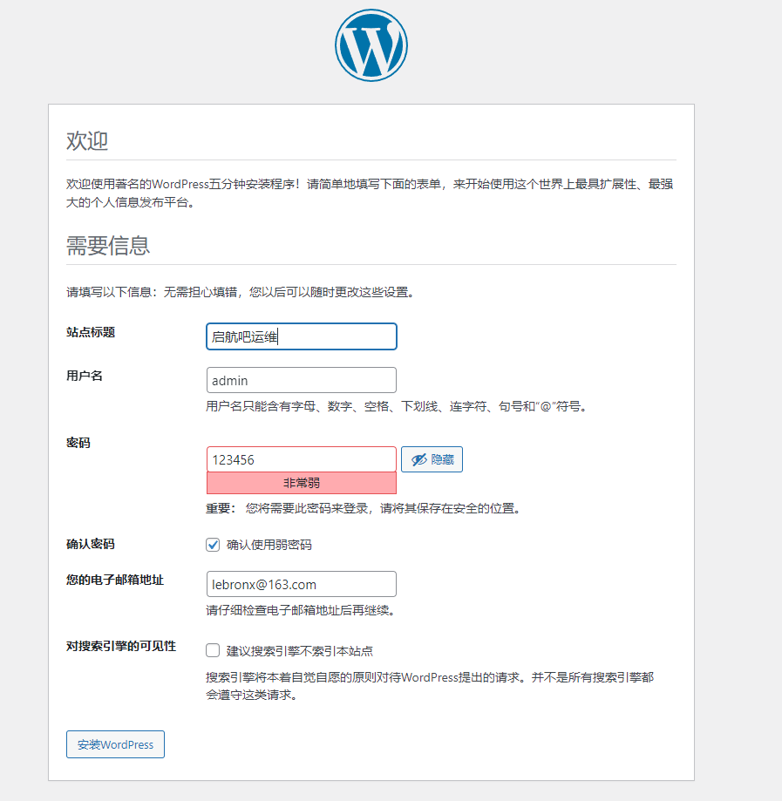782x801 pixels.
Task: Click the 站点标题 label
Action: [91, 333]
